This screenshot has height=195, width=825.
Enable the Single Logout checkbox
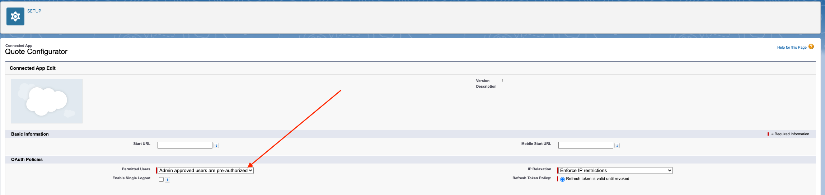pyautogui.click(x=161, y=180)
